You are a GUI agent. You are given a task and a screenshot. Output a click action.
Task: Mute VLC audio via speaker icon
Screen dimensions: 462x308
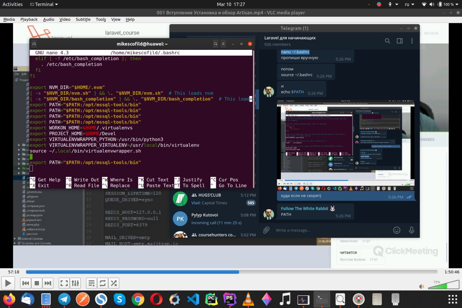[x=421, y=286]
